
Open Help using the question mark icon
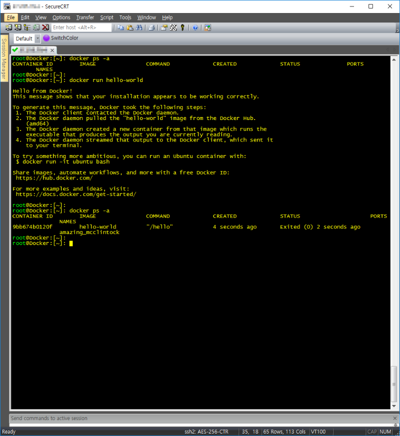[195, 27]
